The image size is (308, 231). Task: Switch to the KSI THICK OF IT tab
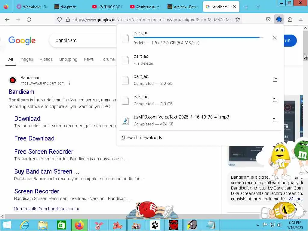click(108, 7)
